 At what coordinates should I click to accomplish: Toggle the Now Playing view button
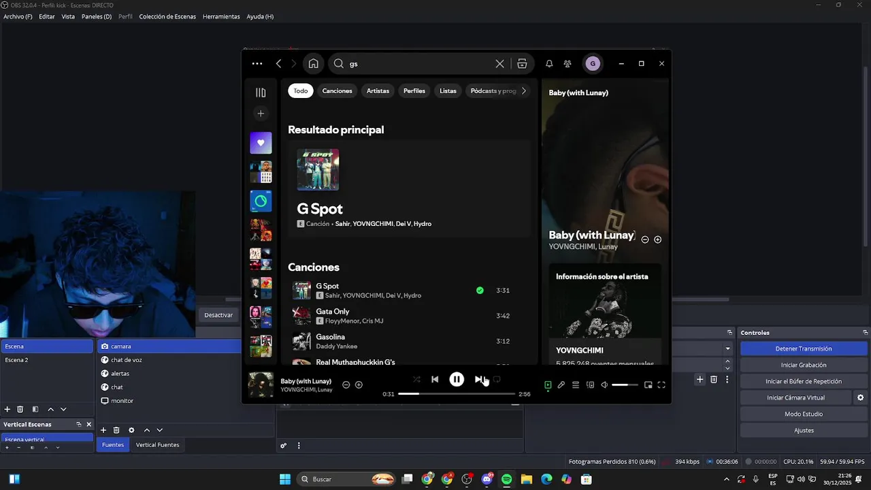click(x=548, y=385)
